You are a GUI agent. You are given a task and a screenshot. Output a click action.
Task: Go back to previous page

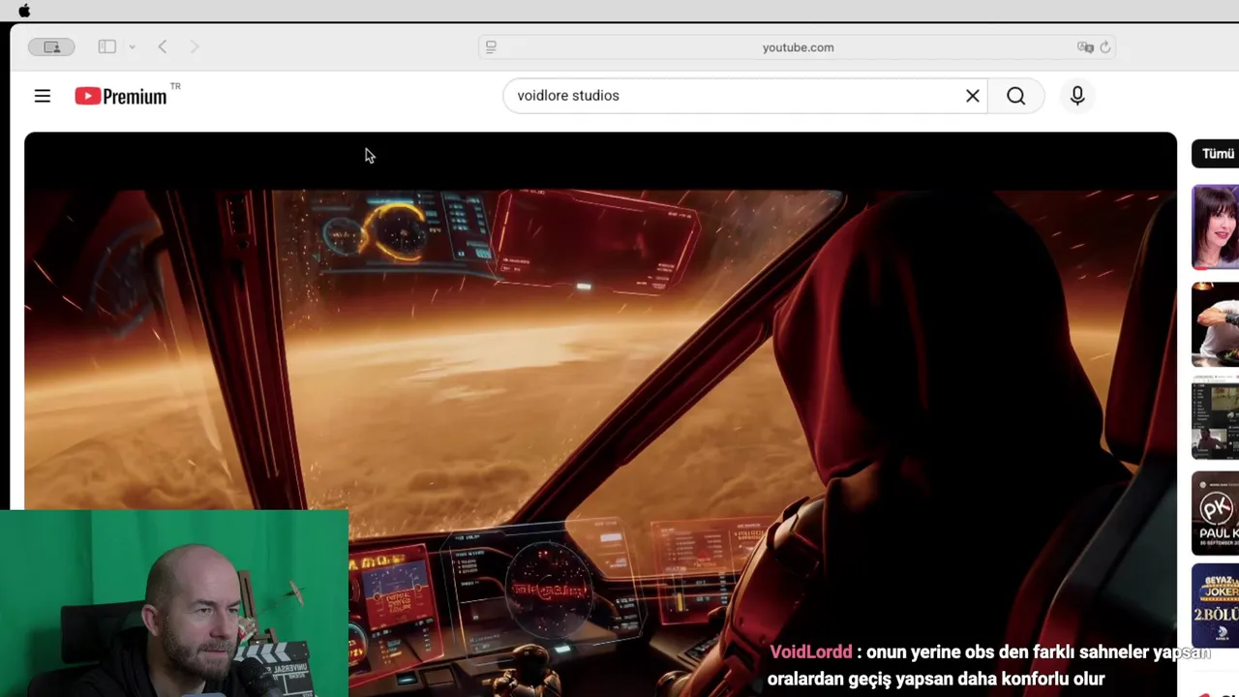163,46
